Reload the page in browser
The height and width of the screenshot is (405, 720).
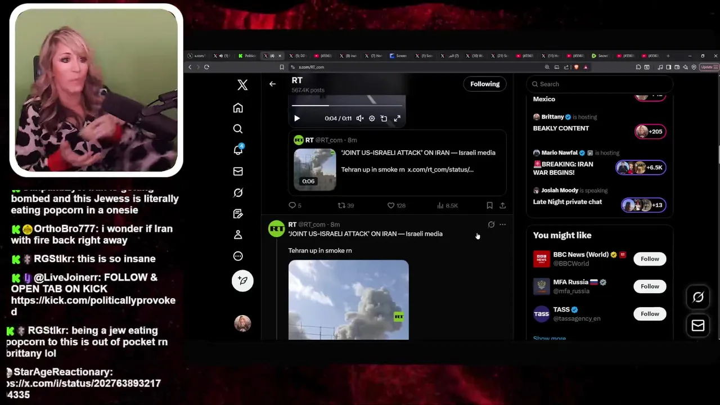[206, 67]
